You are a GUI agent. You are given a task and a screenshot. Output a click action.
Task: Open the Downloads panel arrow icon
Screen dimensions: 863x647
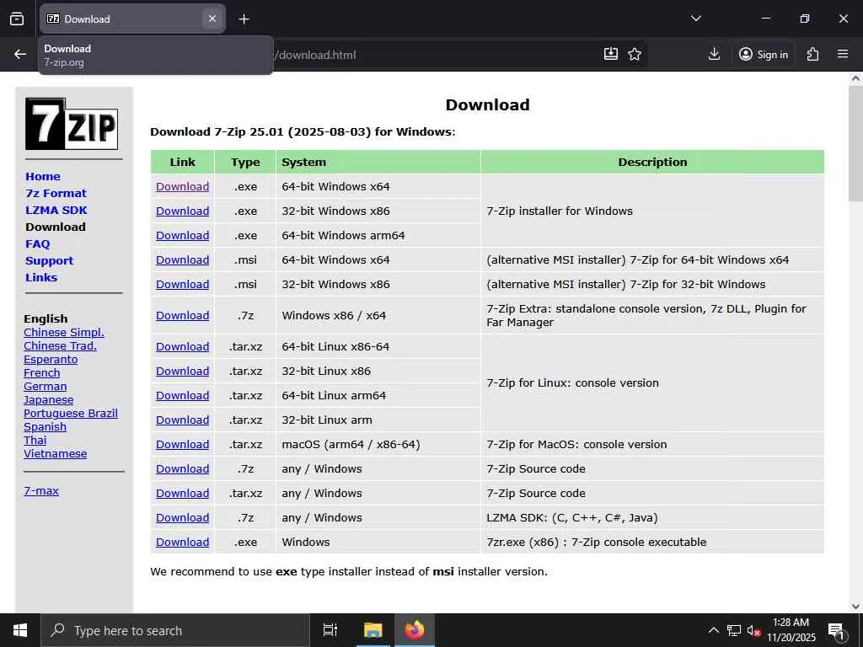pyautogui.click(x=714, y=54)
